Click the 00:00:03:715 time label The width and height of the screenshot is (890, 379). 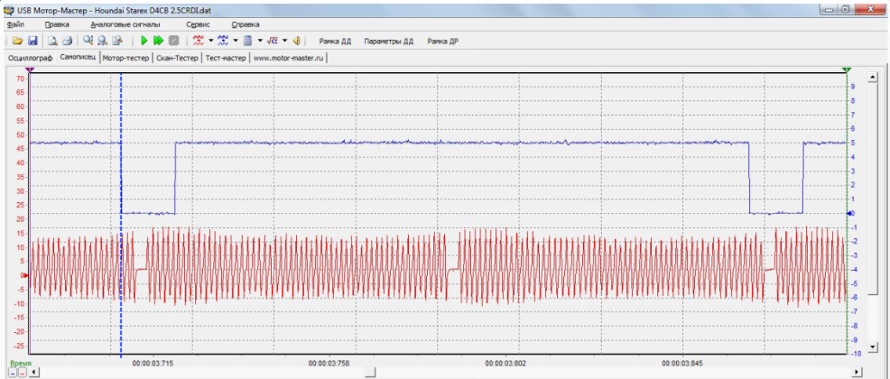(x=153, y=362)
